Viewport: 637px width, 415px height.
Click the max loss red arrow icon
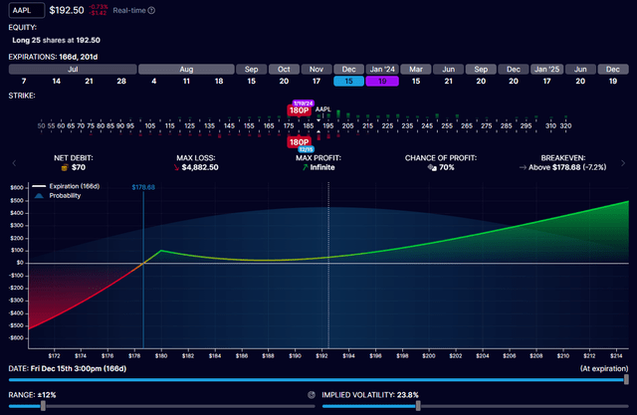[x=176, y=168]
